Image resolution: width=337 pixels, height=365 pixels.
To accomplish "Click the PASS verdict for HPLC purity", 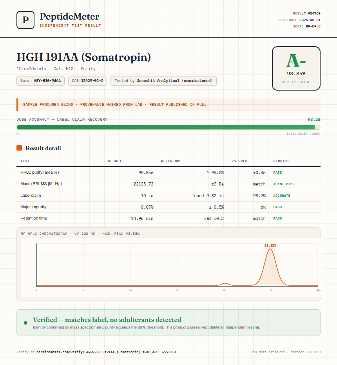I will (277, 173).
